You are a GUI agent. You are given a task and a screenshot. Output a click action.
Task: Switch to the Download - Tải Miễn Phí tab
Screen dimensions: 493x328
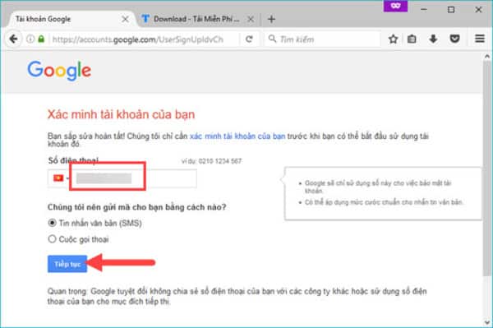pyautogui.click(x=196, y=19)
